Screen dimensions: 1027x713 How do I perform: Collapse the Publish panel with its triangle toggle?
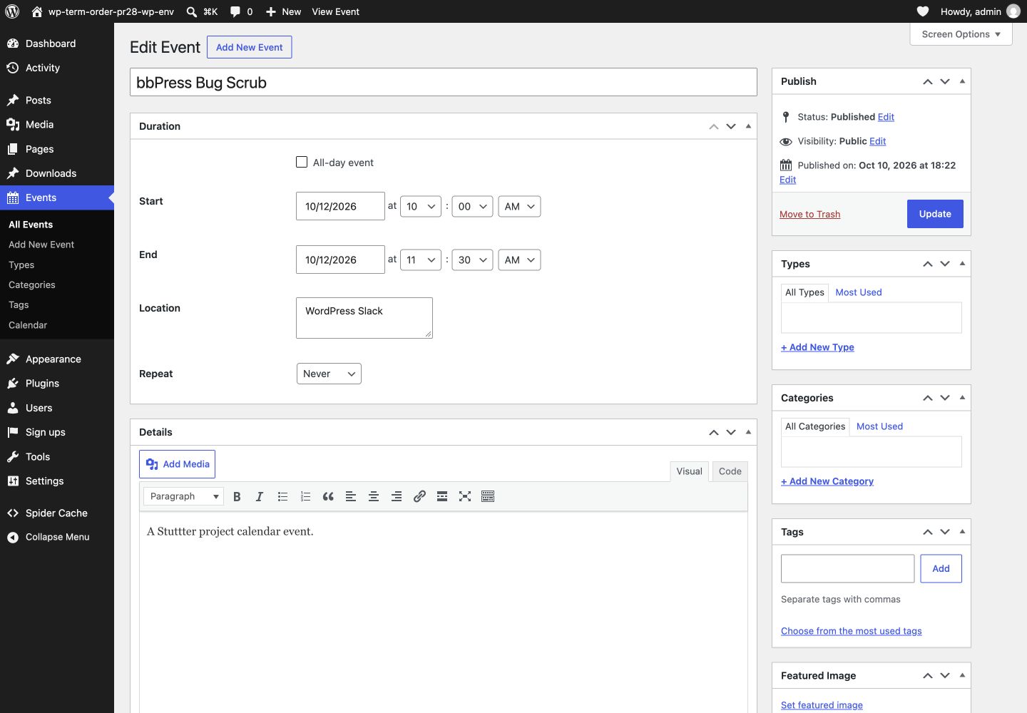pos(962,81)
